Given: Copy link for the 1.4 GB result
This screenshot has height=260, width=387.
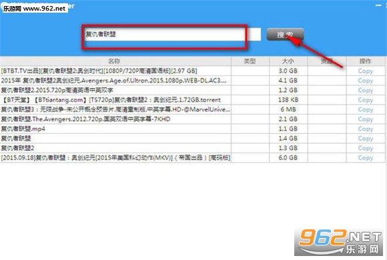Looking at the screenshot, I should tap(366, 139).
